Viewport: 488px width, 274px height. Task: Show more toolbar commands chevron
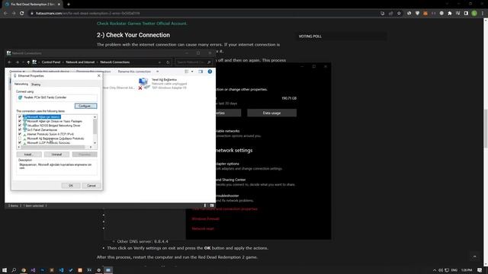coord(158,72)
